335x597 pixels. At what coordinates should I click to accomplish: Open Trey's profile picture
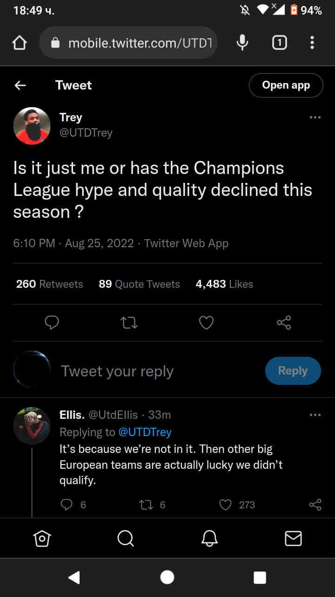(32, 126)
